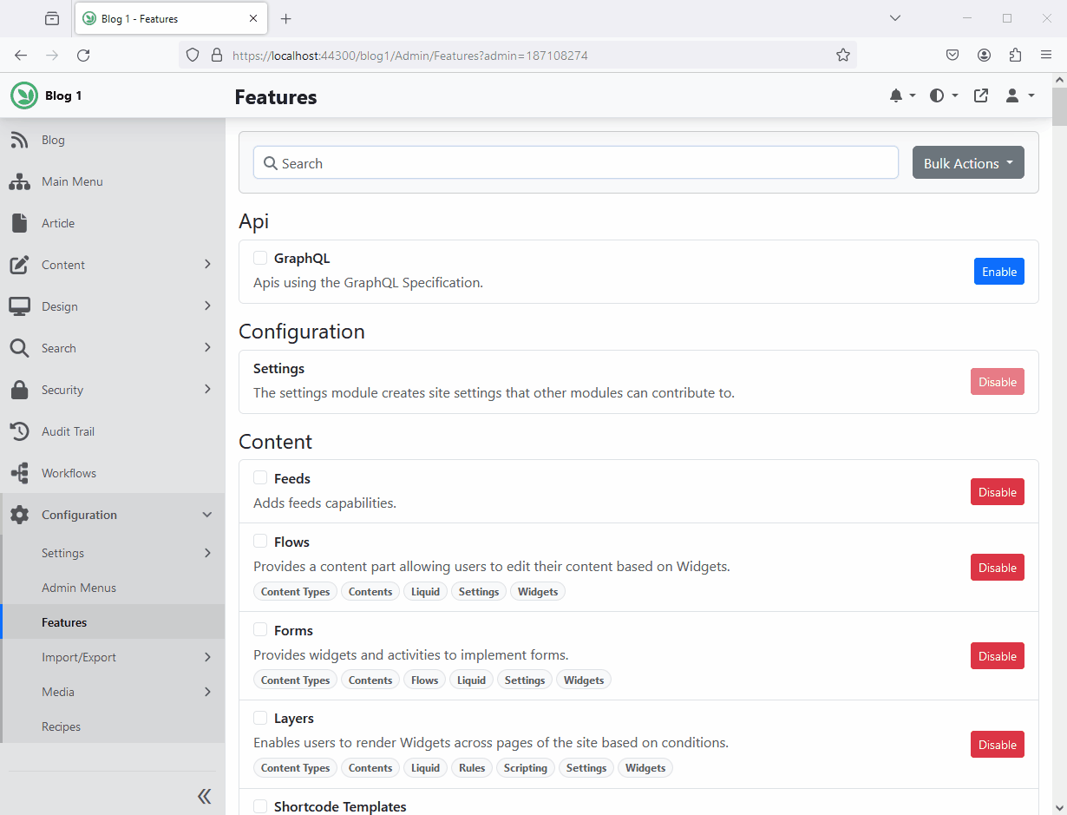This screenshot has width=1067, height=815.
Task: Expand the Media submenu chevron
Action: click(207, 692)
